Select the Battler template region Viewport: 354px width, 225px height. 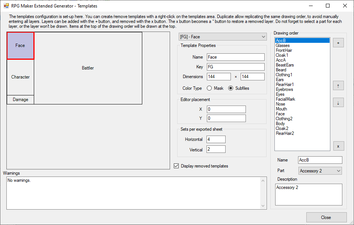click(x=88, y=68)
